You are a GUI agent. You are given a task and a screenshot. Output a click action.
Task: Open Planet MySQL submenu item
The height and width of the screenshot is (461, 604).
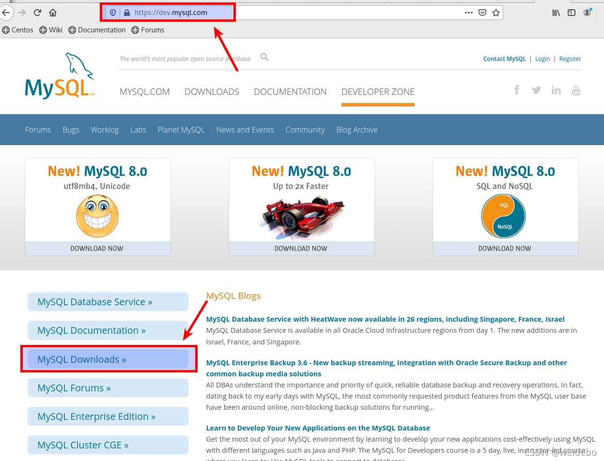181,130
